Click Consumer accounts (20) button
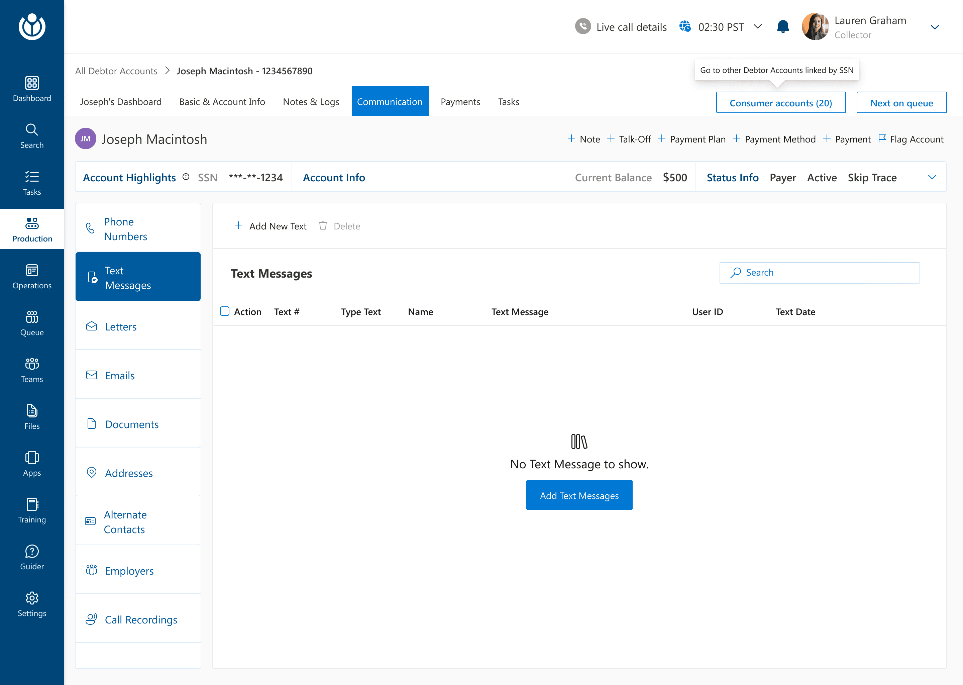The width and height of the screenshot is (963, 685). coord(780,103)
